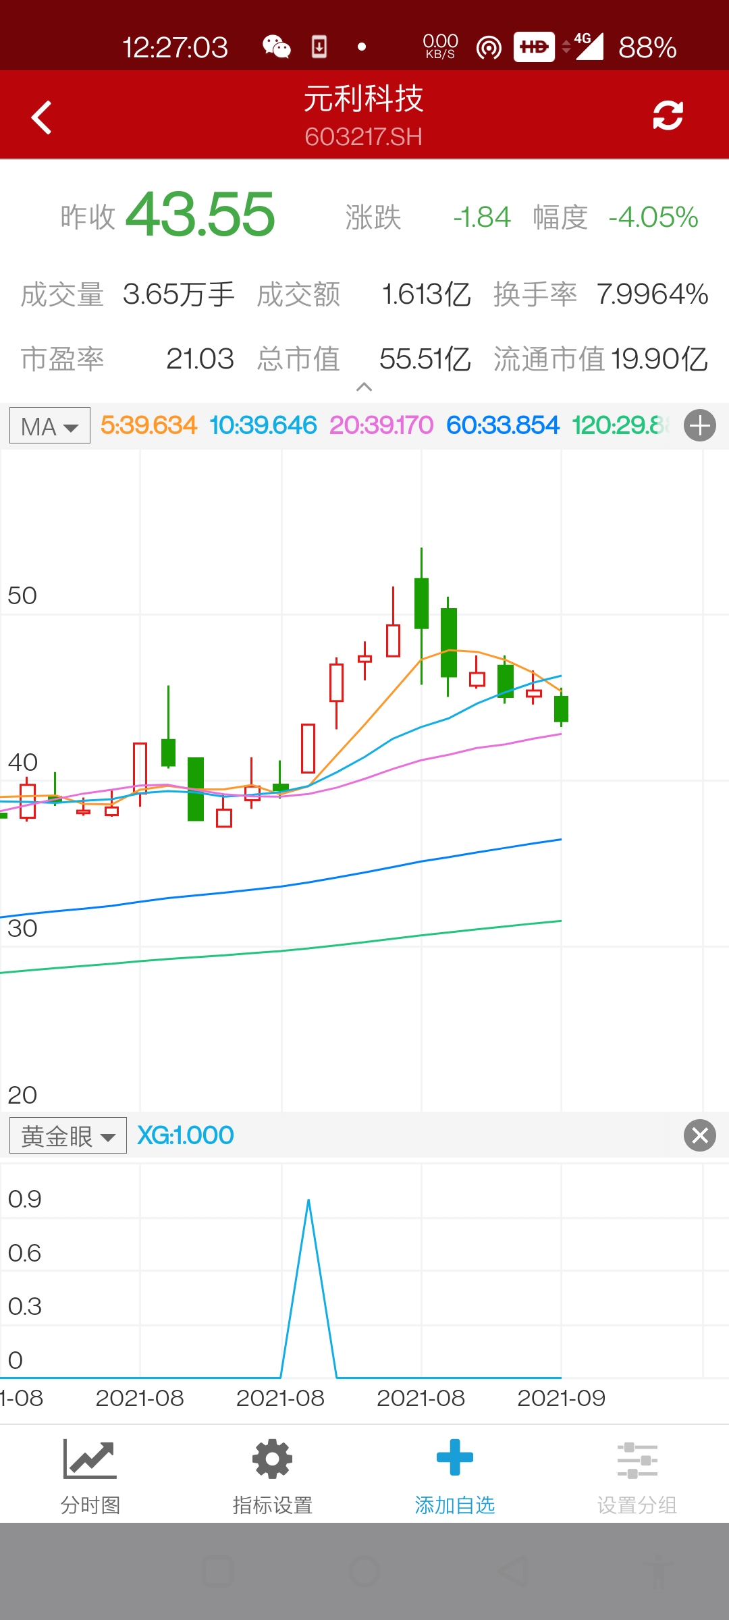Refresh the stock data
Screen dimensions: 729x1620
[x=668, y=115]
